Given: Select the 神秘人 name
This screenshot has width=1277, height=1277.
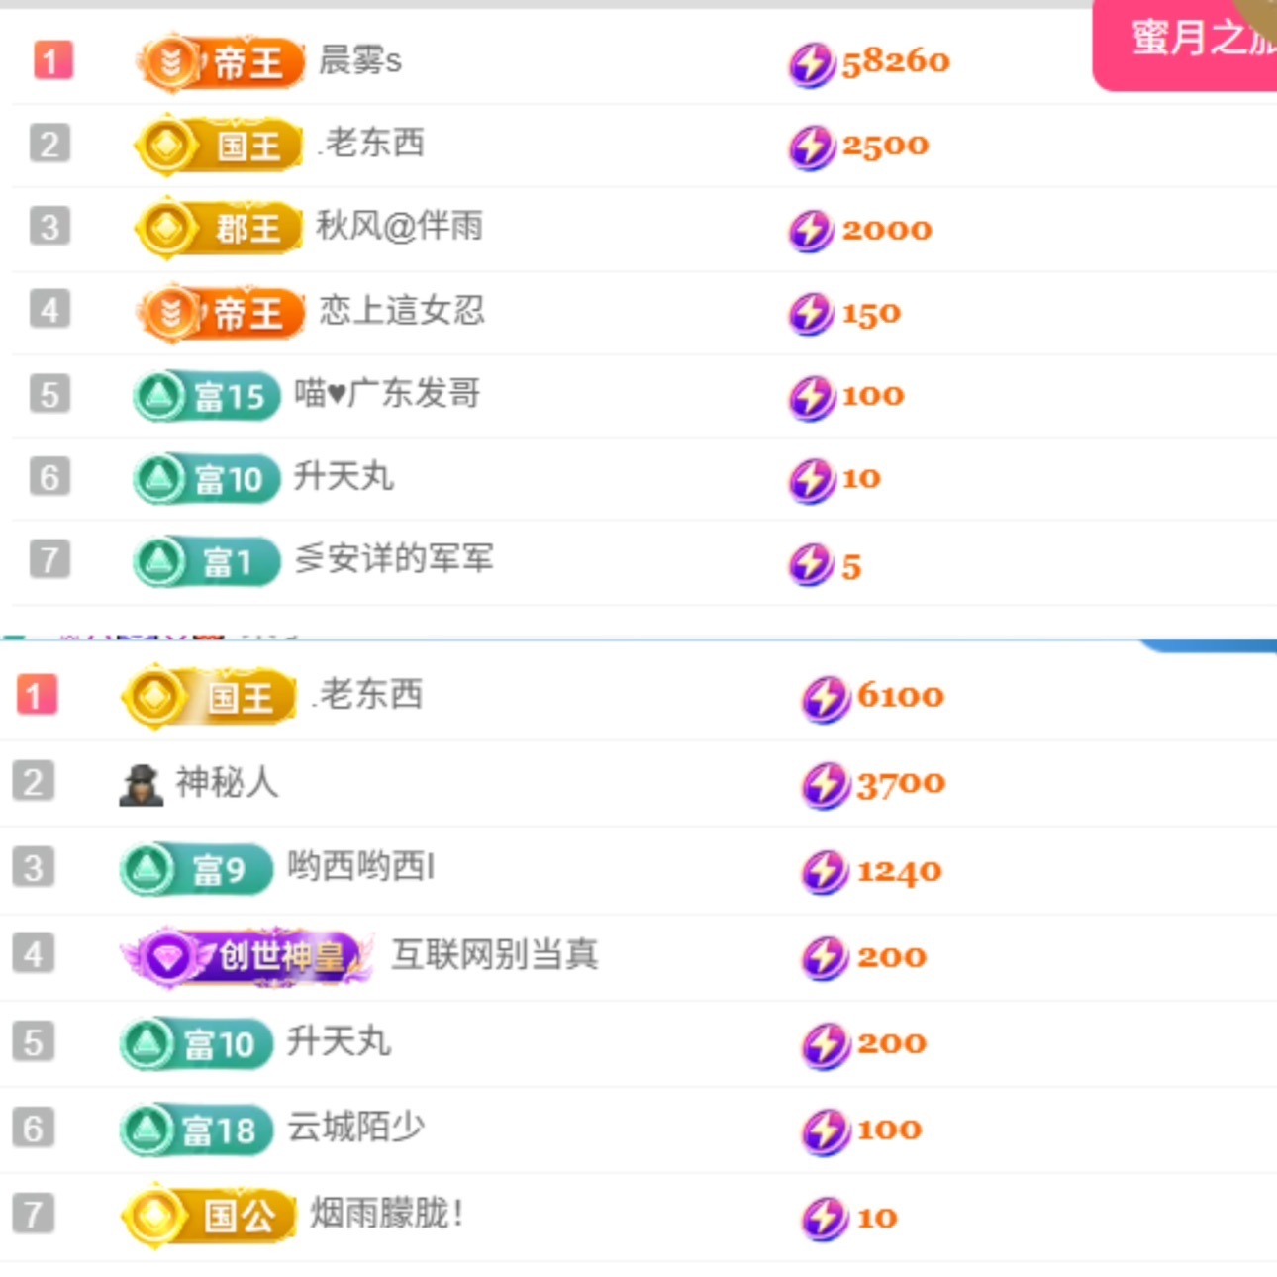Looking at the screenshot, I should (x=228, y=783).
